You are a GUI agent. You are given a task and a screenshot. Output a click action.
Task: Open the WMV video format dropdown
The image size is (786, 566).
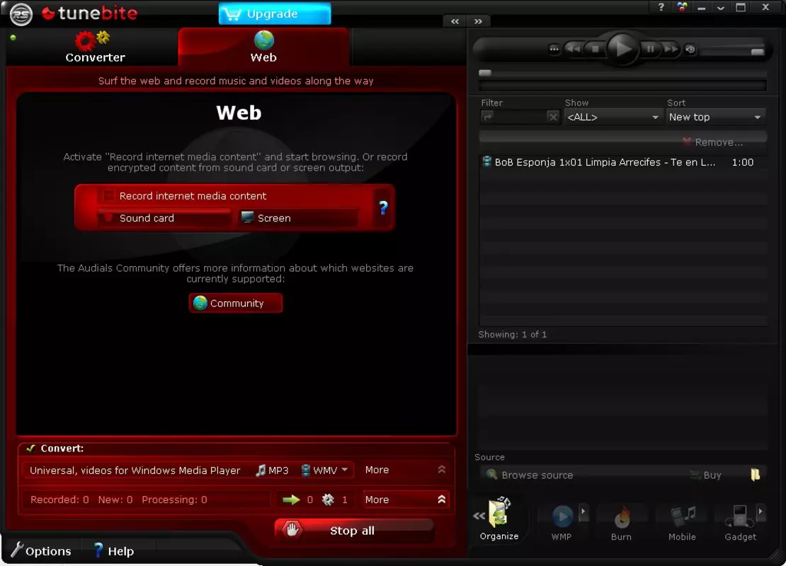(324, 470)
